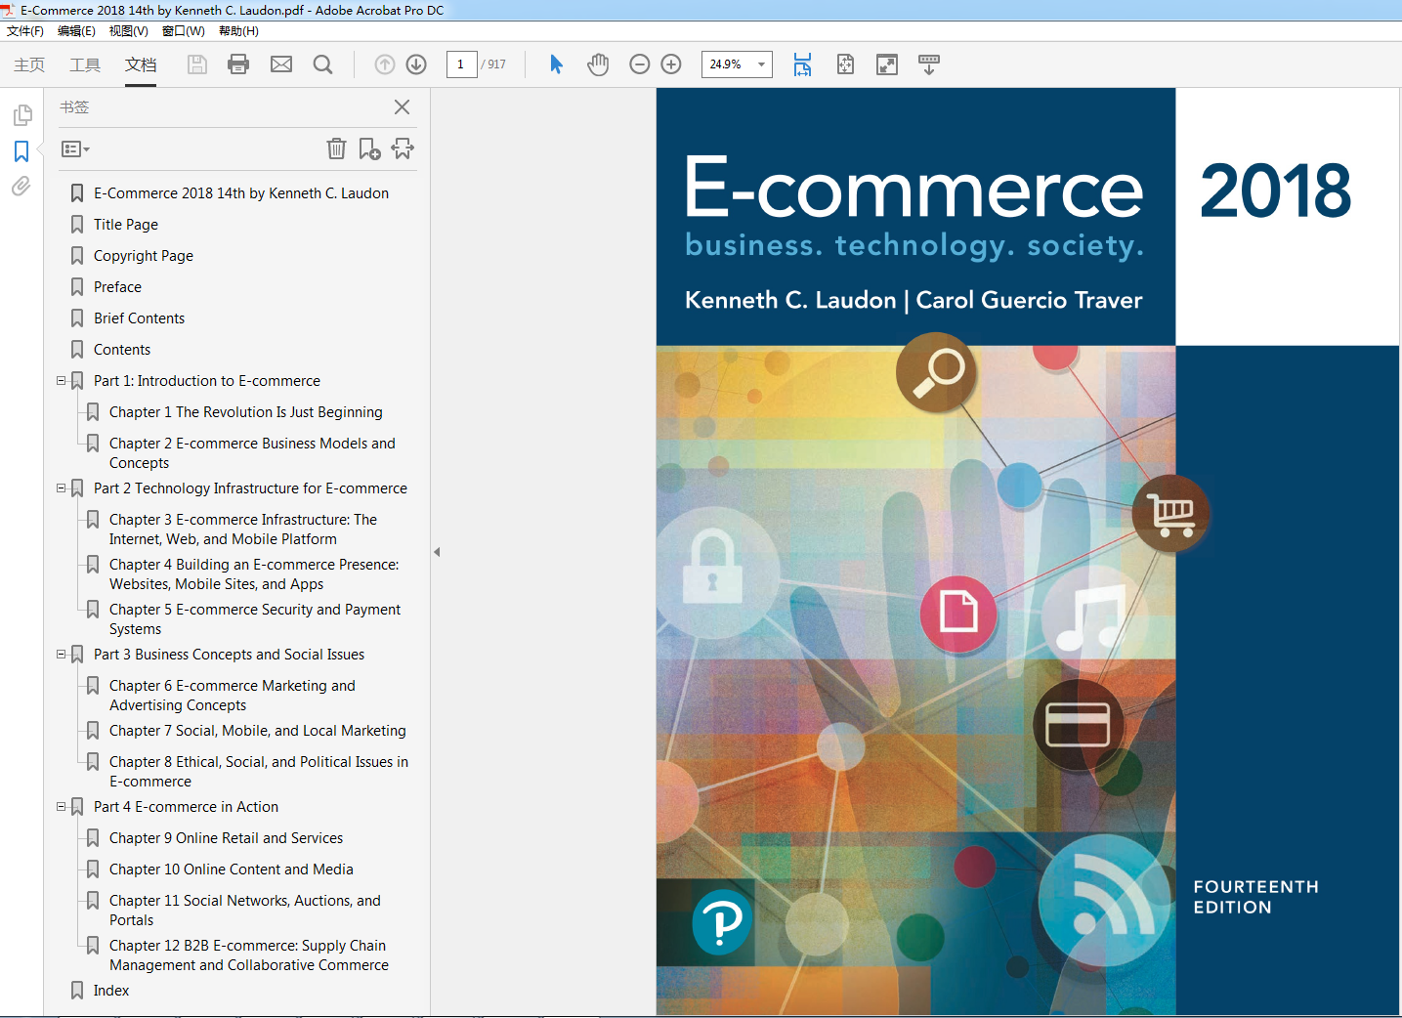
Task: Click the page number input field
Action: [461, 64]
